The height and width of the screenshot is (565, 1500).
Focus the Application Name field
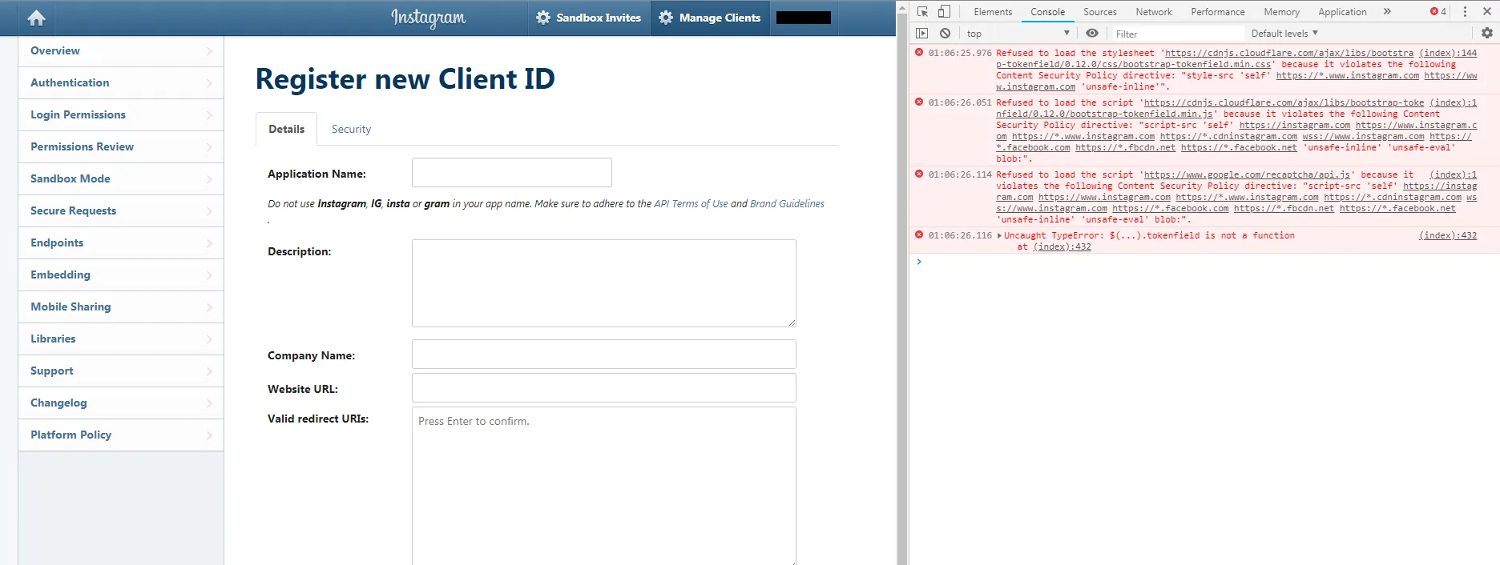511,173
